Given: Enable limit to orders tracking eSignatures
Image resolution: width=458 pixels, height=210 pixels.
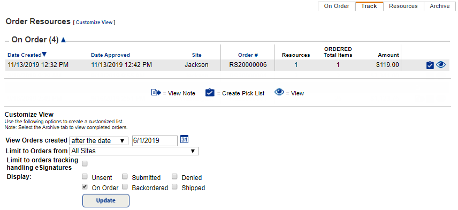Looking at the screenshot, I should 85,163.
